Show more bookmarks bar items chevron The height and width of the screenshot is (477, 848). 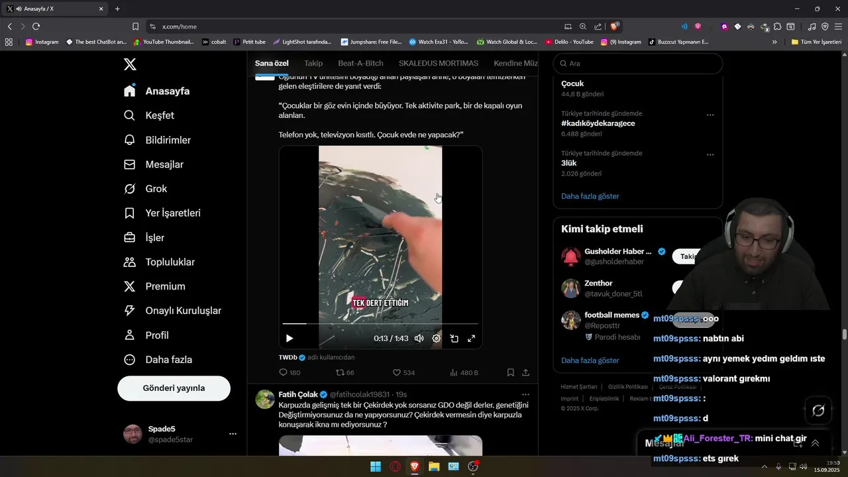774,42
